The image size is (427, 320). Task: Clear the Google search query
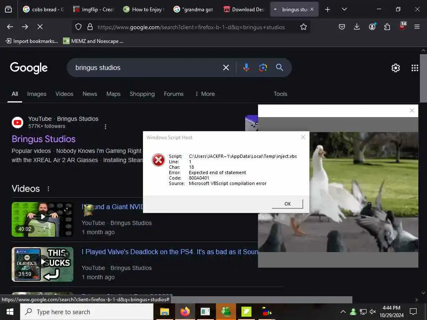click(x=226, y=67)
